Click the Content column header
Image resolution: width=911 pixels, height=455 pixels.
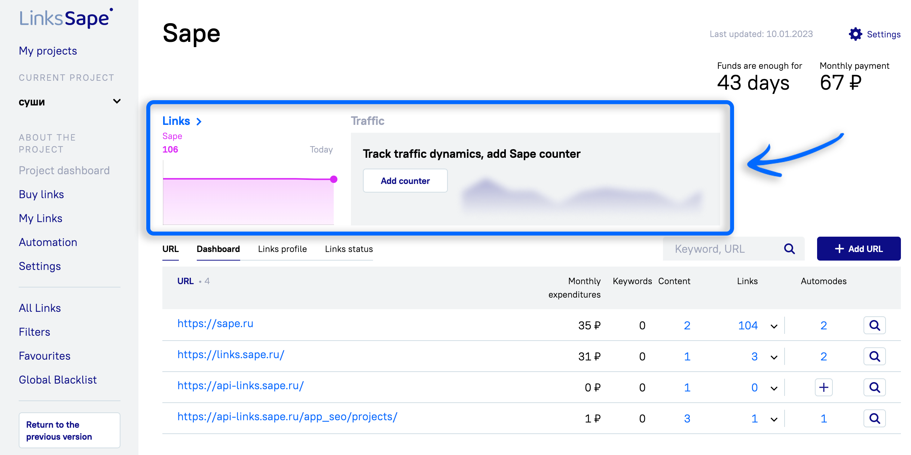(674, 281)
